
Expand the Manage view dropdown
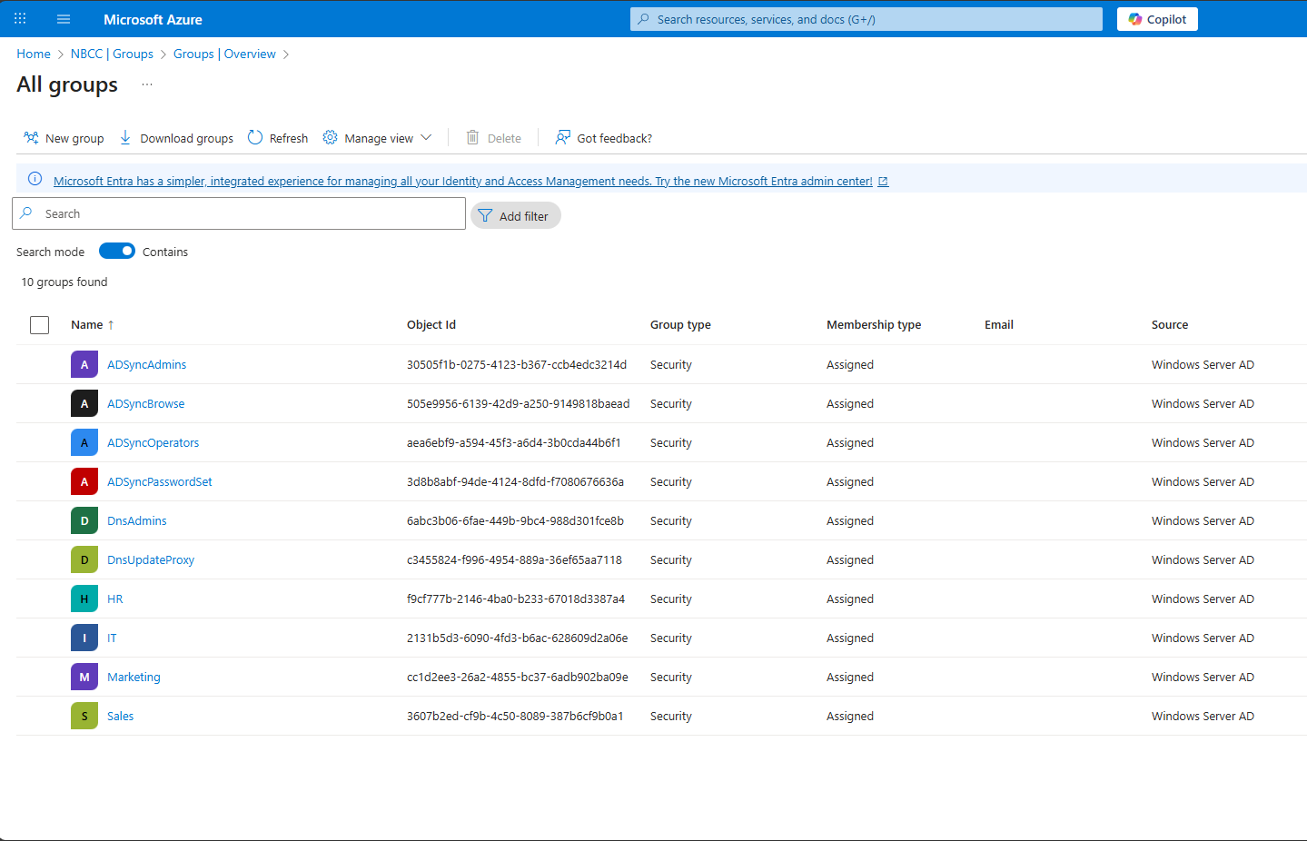(378, 138)
